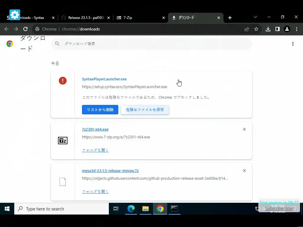Open folder for mesa3d-23.1.5-release-mingw.7z
Screen dimensions: 303x227
coord(95,192)
